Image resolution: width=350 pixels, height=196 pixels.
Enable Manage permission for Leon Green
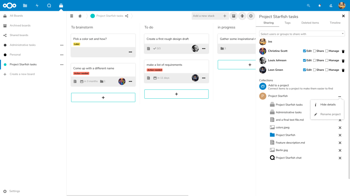(327, 70)
